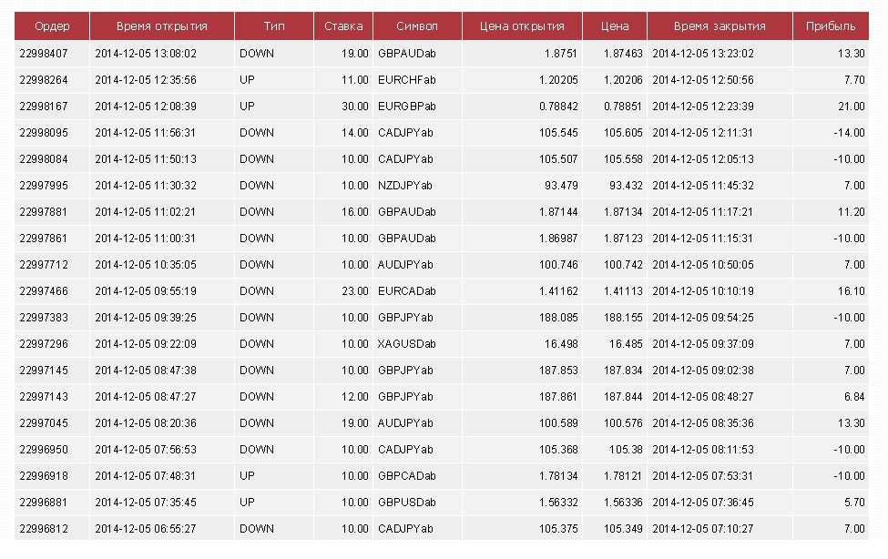Image resolution: width=888 pixels, height=559 pixels.
Task: Click the 30.00 stake value
Action: tap(355, 107)
